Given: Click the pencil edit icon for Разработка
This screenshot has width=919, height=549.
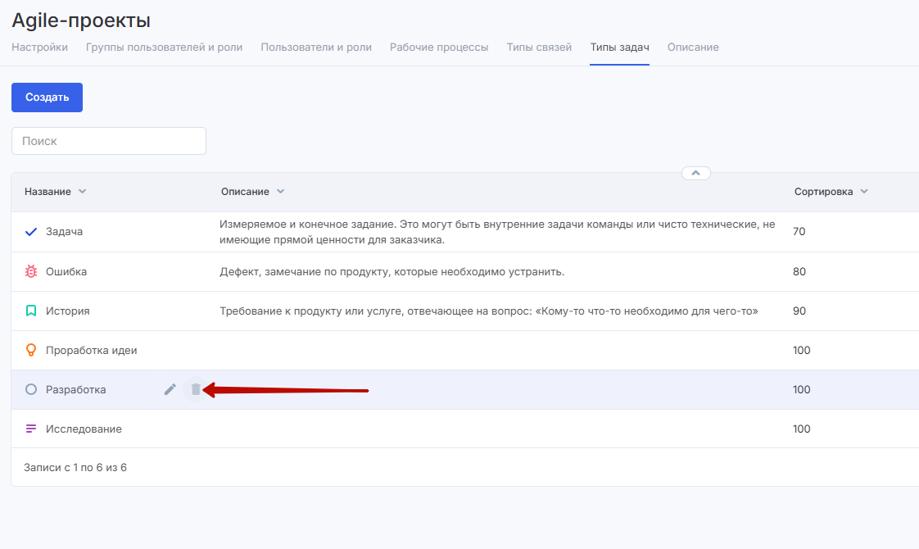Looking at the screenshot, I should click(170, 389).
